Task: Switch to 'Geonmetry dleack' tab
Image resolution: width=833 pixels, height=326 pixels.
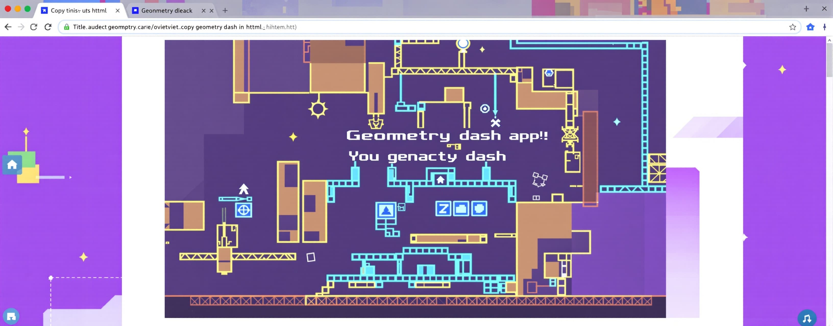Action: point(167,11)
